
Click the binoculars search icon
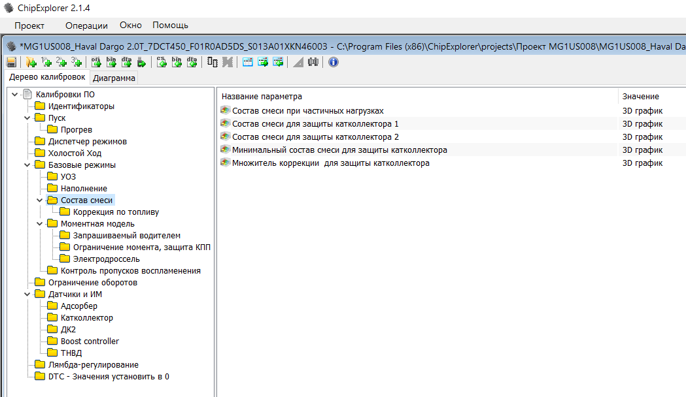(313, 62)
